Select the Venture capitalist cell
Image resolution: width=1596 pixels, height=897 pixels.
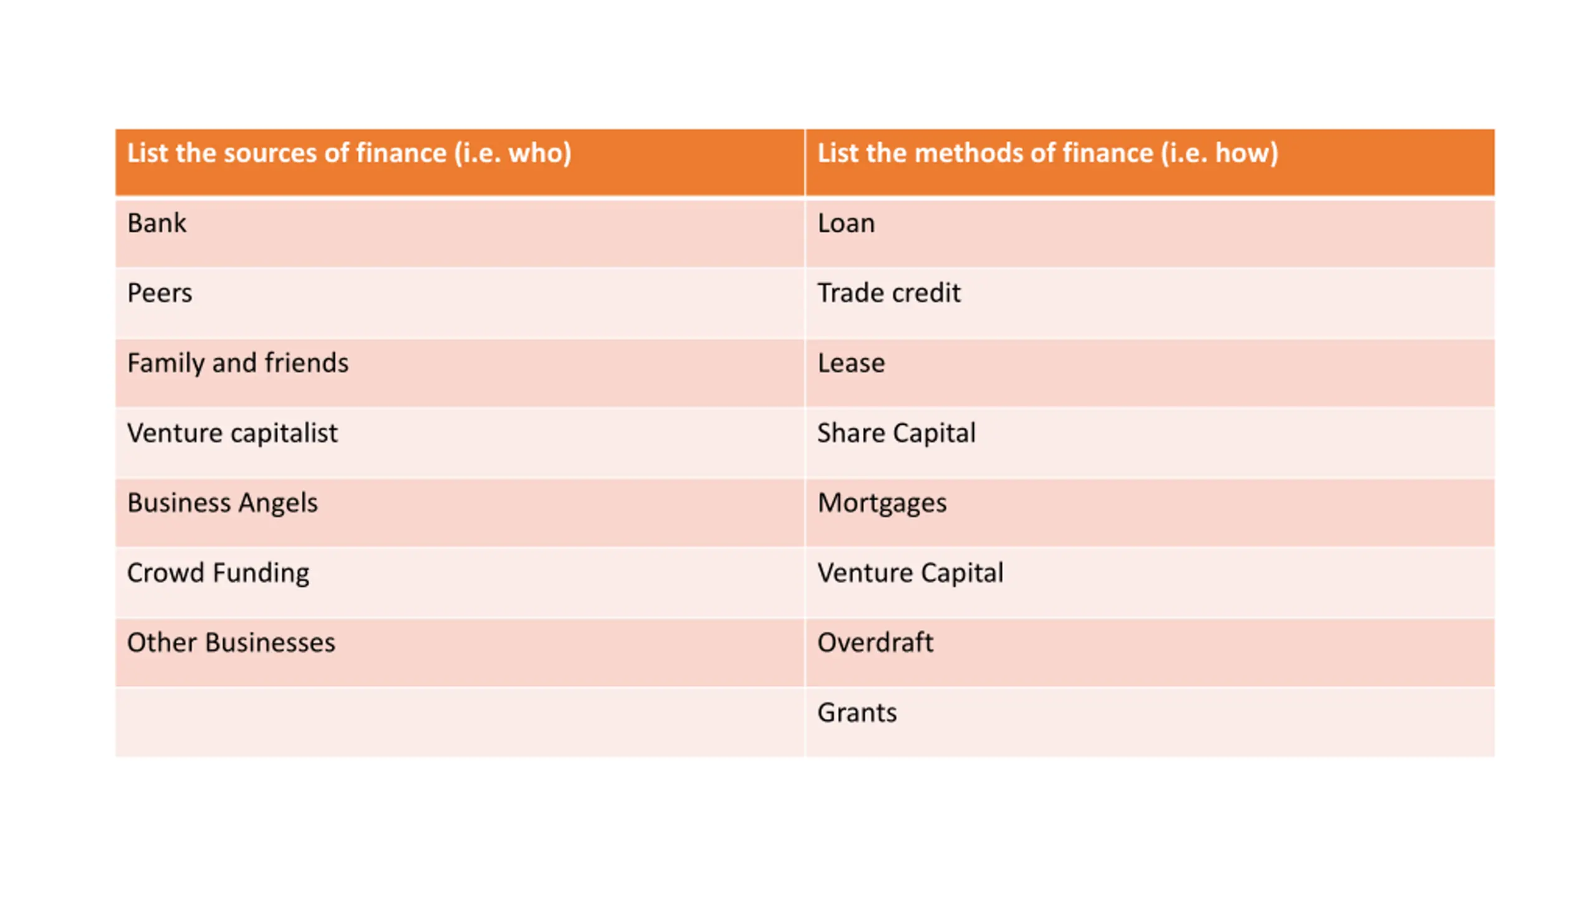point(459,443)
